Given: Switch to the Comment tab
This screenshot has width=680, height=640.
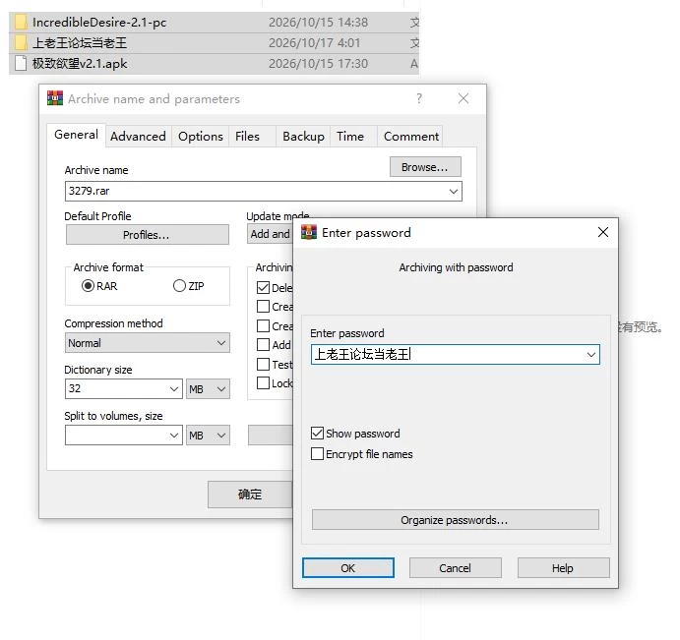Looking at the screenshot, I should [411, 137].
